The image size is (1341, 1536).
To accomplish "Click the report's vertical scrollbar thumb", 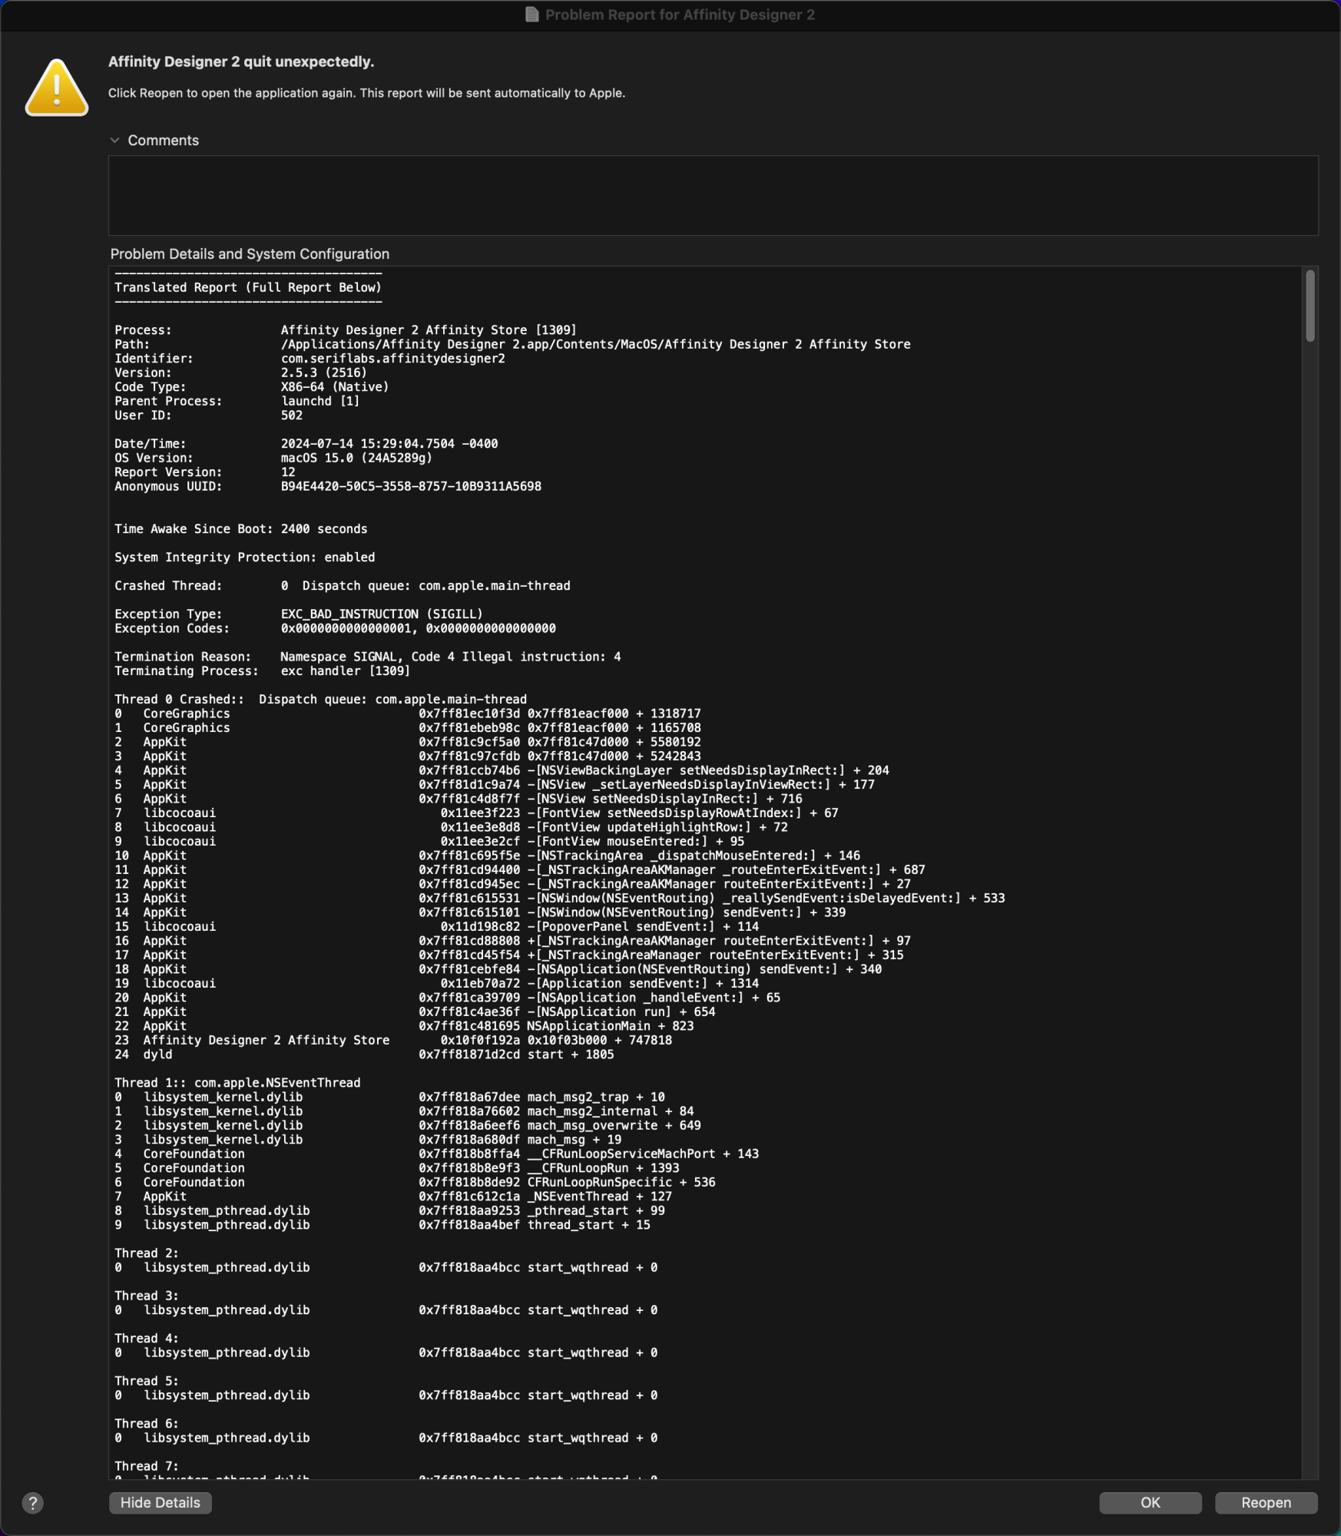I will point(1310,306).
